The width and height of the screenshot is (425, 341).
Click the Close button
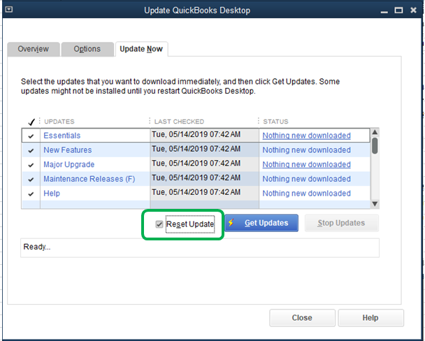pyautogui.click(x=302, y=318)
